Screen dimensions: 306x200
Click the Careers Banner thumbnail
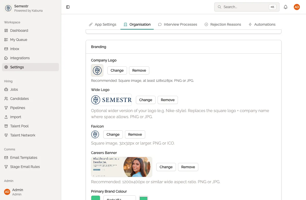(122, 167)
